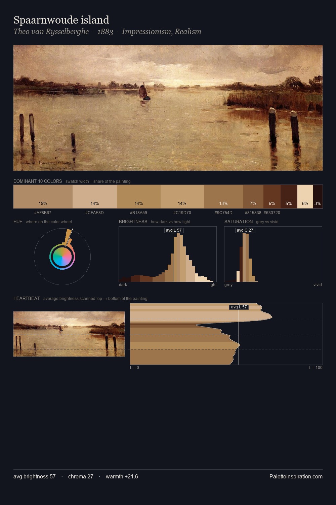
Task: Click 'how dark vs how light' caption
Action: coord(171,222)
